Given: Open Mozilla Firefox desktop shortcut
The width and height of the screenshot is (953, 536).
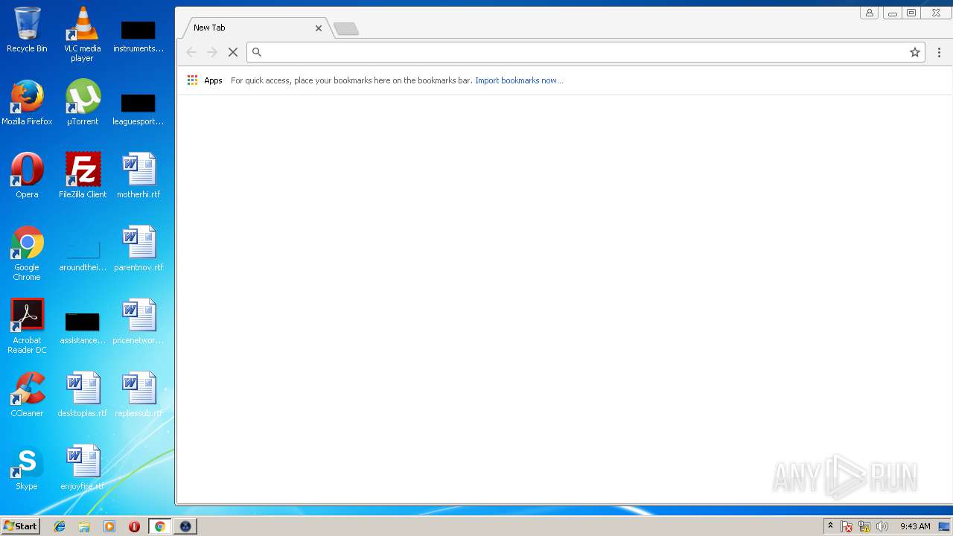Looking at the screenshot, I should (x=27, y=103).
